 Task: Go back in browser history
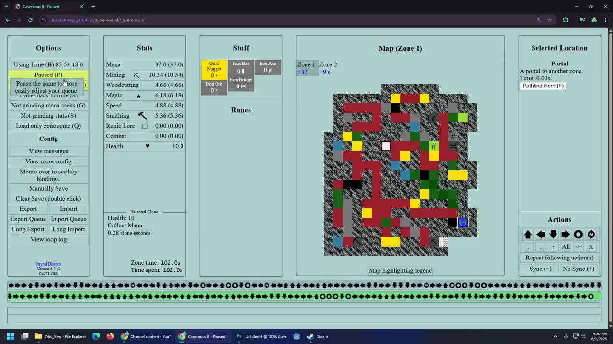click(x=7, y=20)
